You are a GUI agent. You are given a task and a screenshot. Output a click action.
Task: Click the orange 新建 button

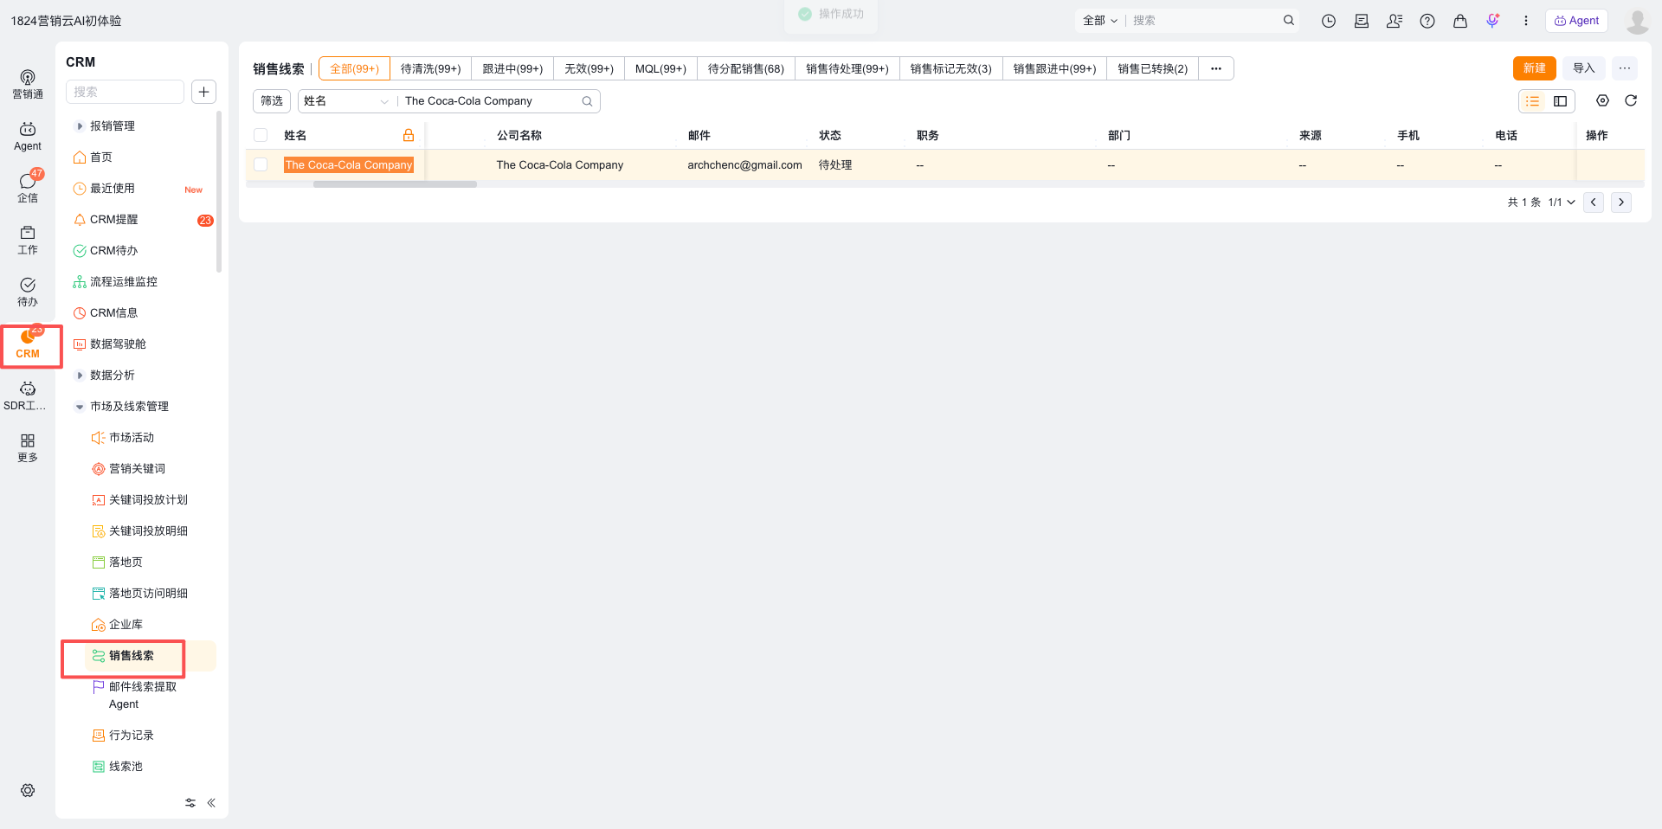pos(1535,68)
